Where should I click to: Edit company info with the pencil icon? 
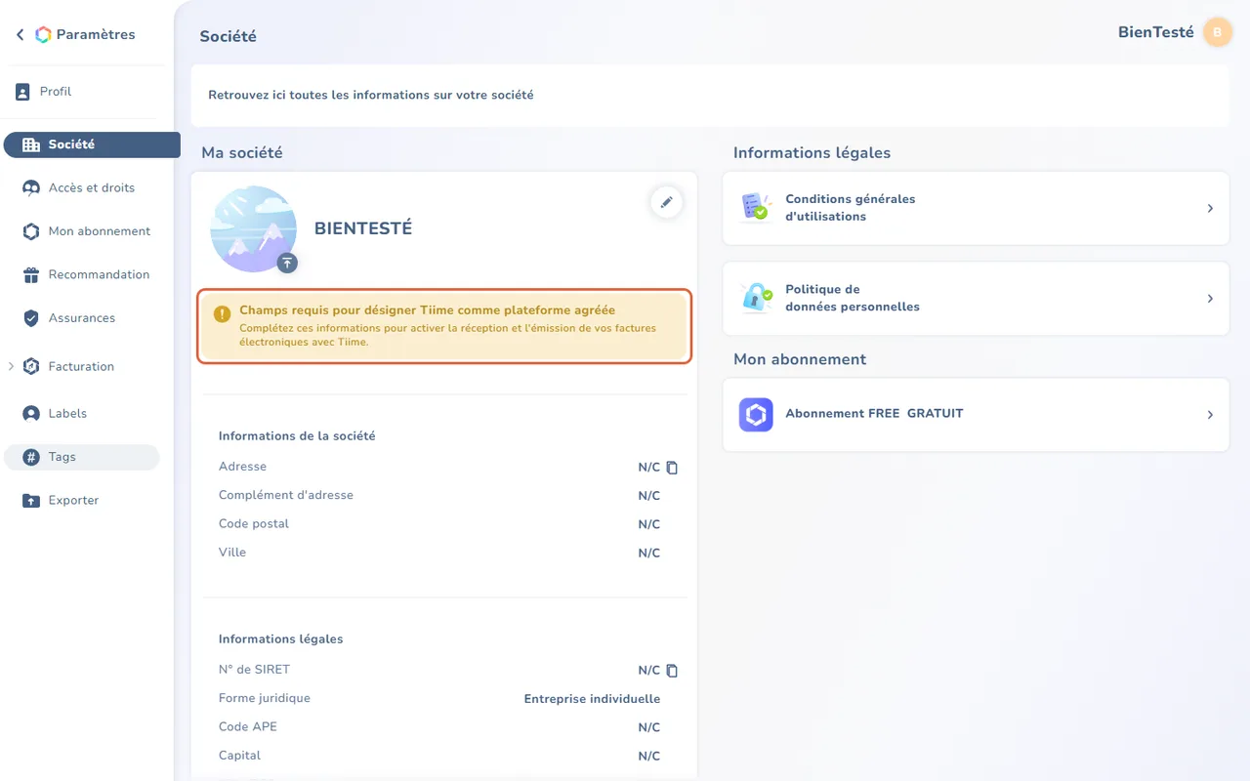pos(667,202)
